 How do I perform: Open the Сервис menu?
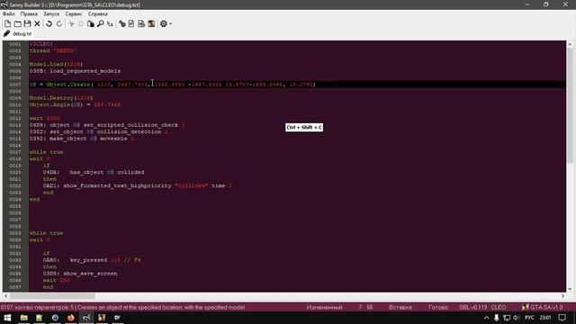coord(74,14)
